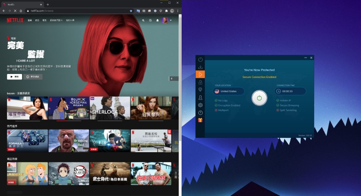
Task: Click the VPN sidebar download icon
Action: [200, 67]
